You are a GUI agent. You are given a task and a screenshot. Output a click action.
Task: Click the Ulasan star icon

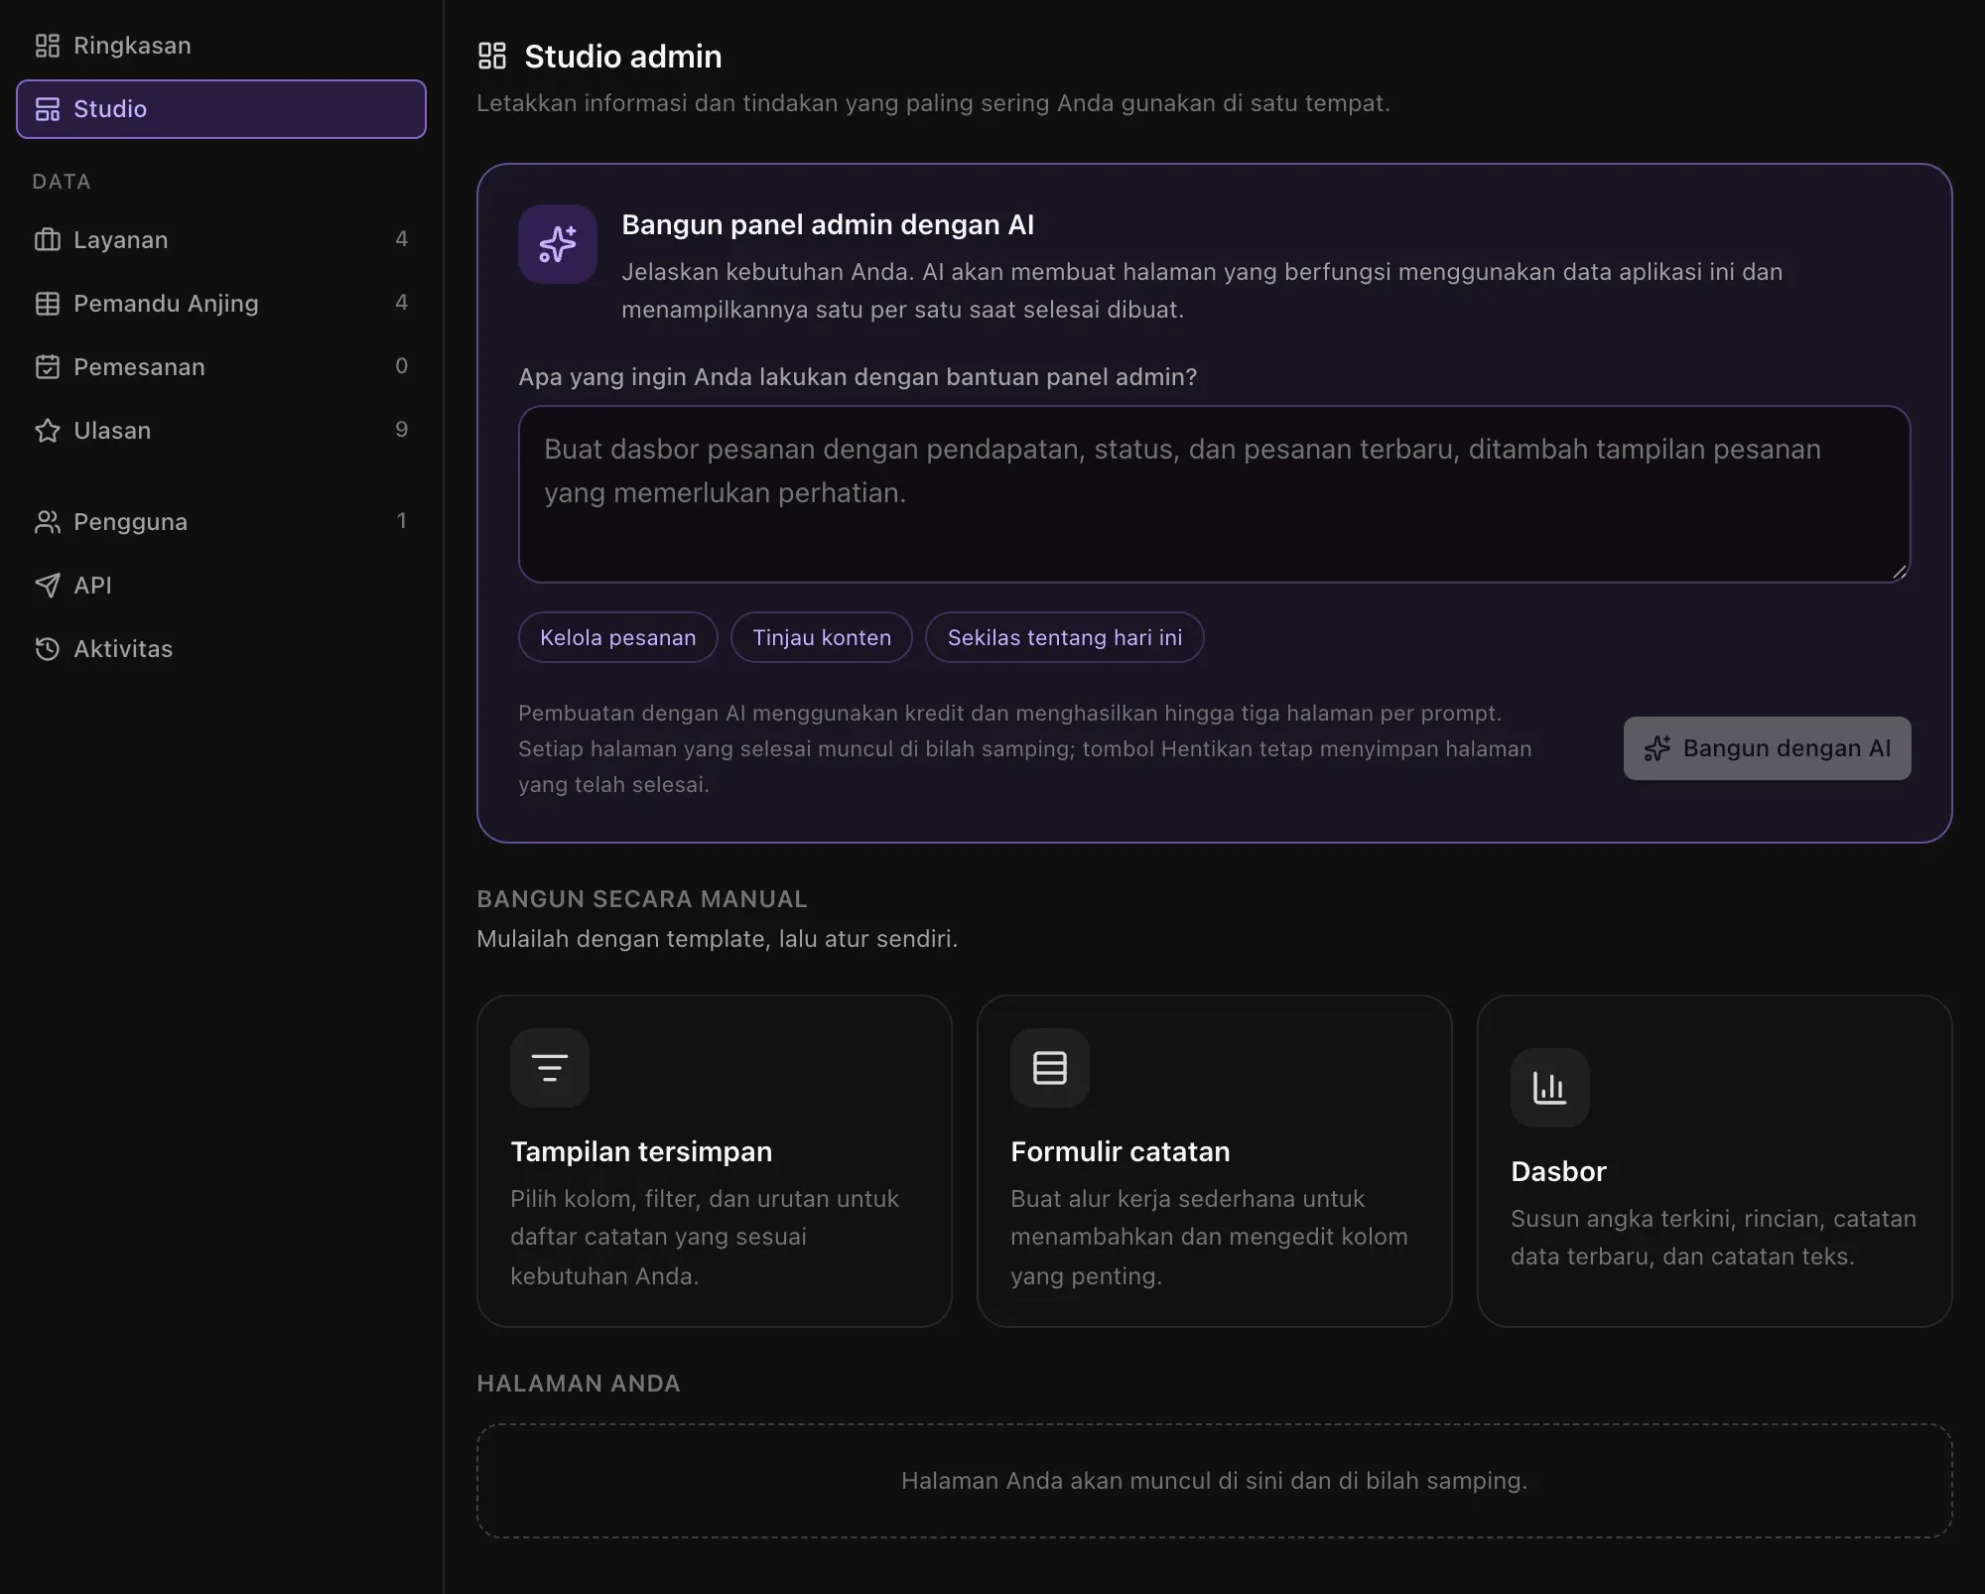click(x=47, y=431)
